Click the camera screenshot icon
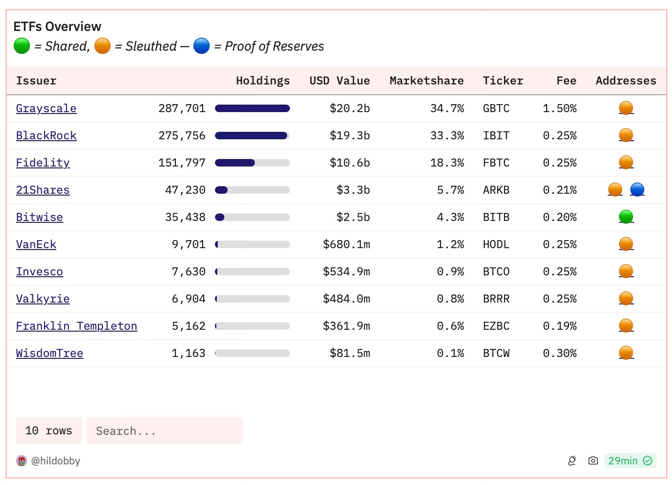Viewport: 672px width, 485px height. point(593,461)
